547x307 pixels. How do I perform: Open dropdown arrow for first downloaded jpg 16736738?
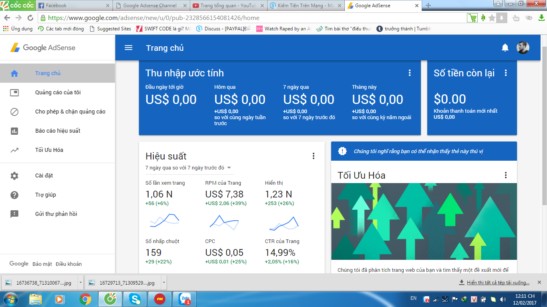tap(80, 283)
